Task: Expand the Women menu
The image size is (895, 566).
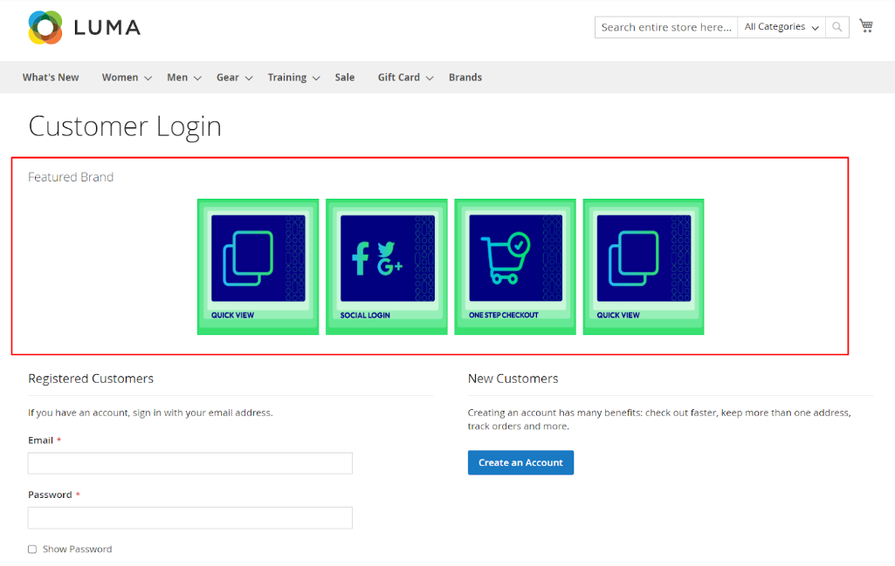Action: coord(126,78)
